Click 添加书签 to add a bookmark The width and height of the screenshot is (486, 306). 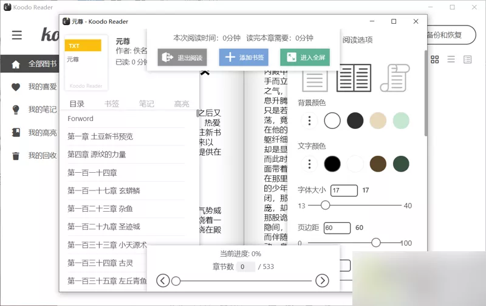tap(244, 57)
